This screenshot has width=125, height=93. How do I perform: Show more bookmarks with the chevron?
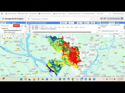pyautogui.click(x=110, y=14)
